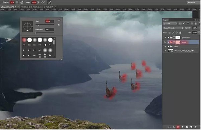This screenshot has width=201, height=130.
Task: Click the lock all icon
Action: [180, 32]
